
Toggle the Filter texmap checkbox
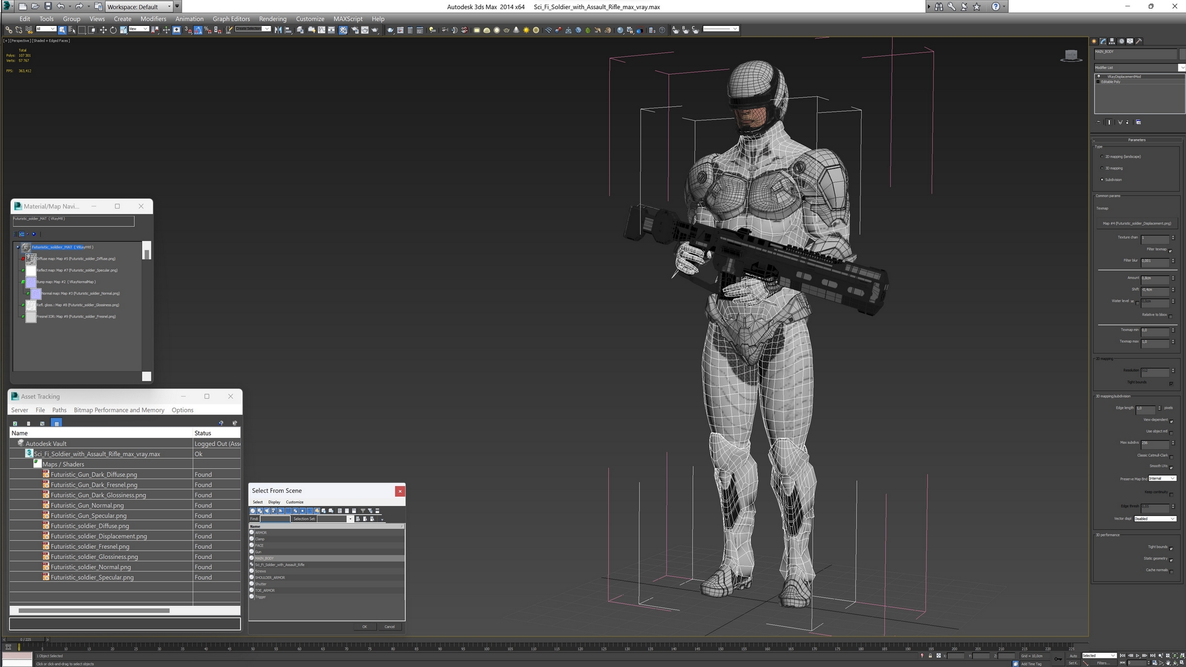tap(1170, 250)
